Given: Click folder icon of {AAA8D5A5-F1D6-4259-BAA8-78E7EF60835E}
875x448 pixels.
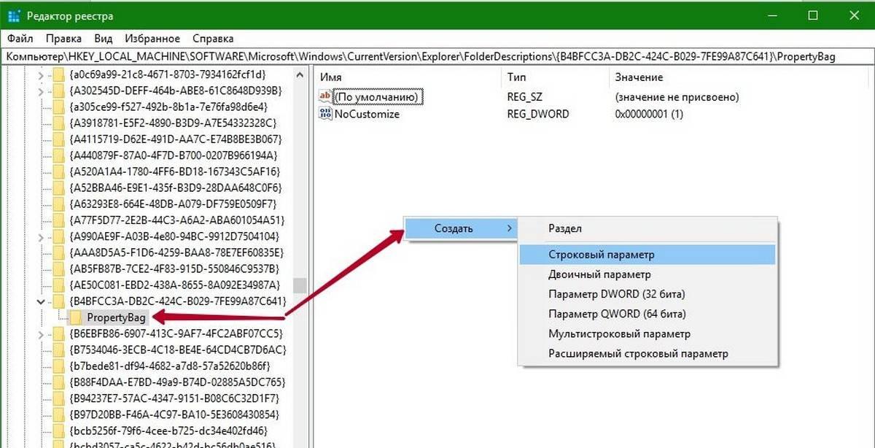Looking at the screenshot, I should pyautogui.click(x=59, y=252).
